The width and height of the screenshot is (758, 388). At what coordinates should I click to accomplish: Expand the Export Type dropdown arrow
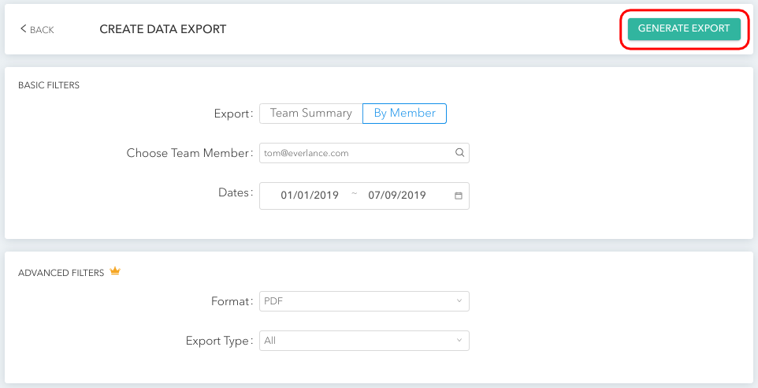click(x=459, y=340)
